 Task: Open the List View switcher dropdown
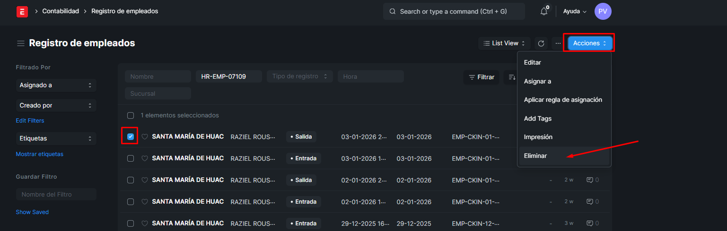pos(504,43)
